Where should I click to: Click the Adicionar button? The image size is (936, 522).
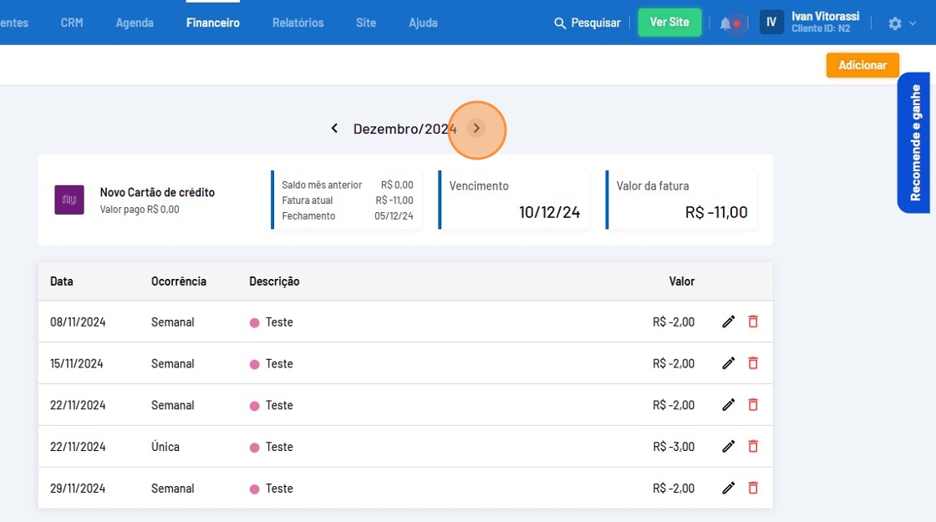[862, 65]
